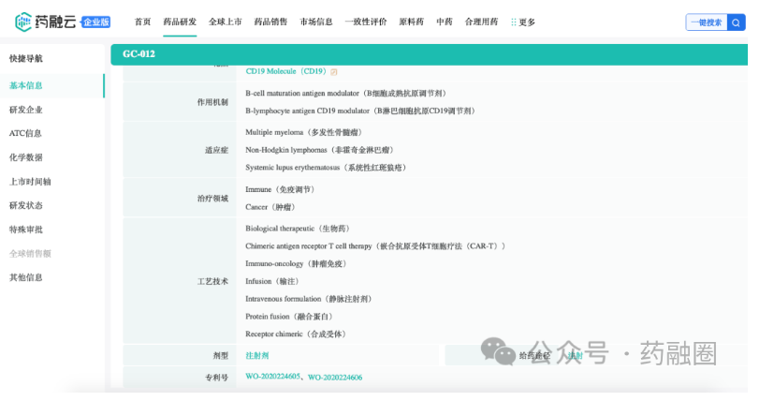Click the 专利号 row label
Viewport: 774px width, 401px height.
click(x=217, y=378)
